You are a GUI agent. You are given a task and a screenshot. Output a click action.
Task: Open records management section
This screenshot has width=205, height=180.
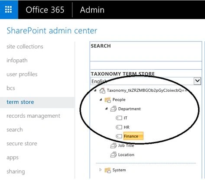33,116
